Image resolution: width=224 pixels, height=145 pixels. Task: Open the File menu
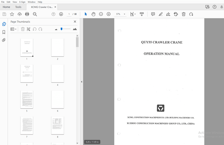pos(3,2)
